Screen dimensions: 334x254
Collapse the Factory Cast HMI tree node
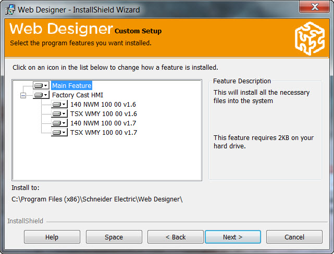point(23,95)
